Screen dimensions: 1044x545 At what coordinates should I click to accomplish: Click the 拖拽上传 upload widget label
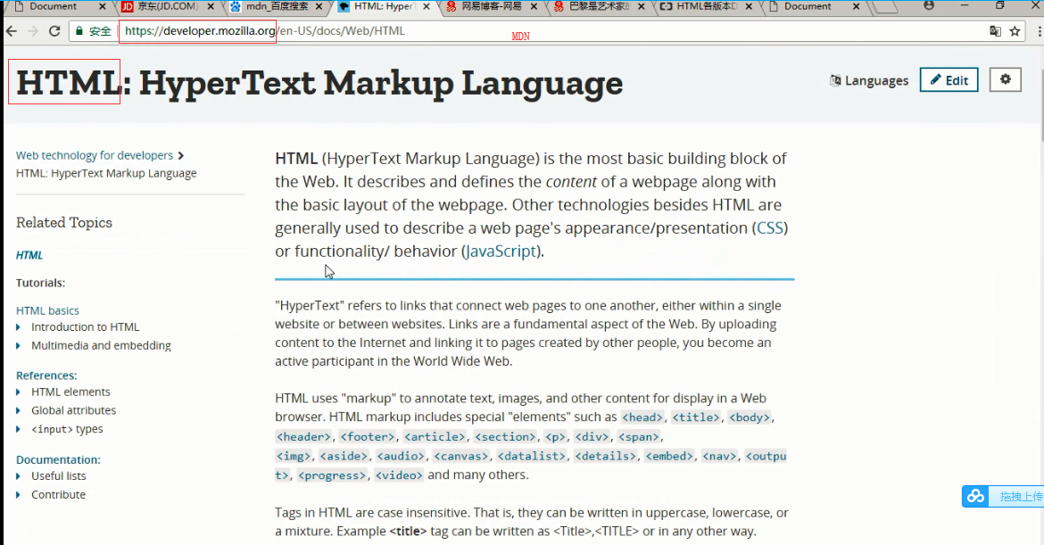(x=1021, y=497)
